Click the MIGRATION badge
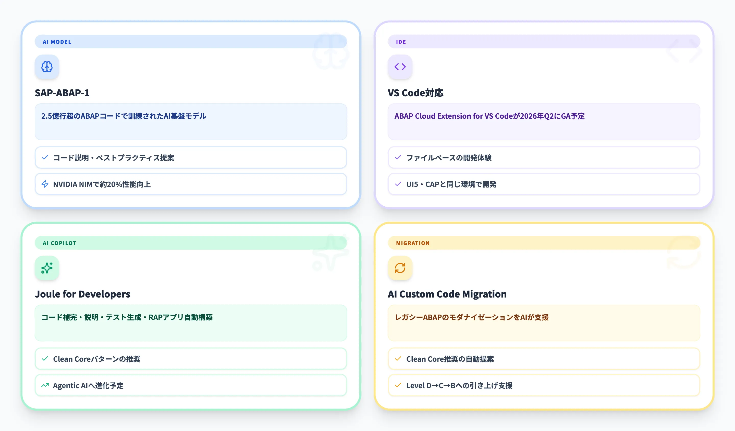The image size is (735, 431). [412, 243]
